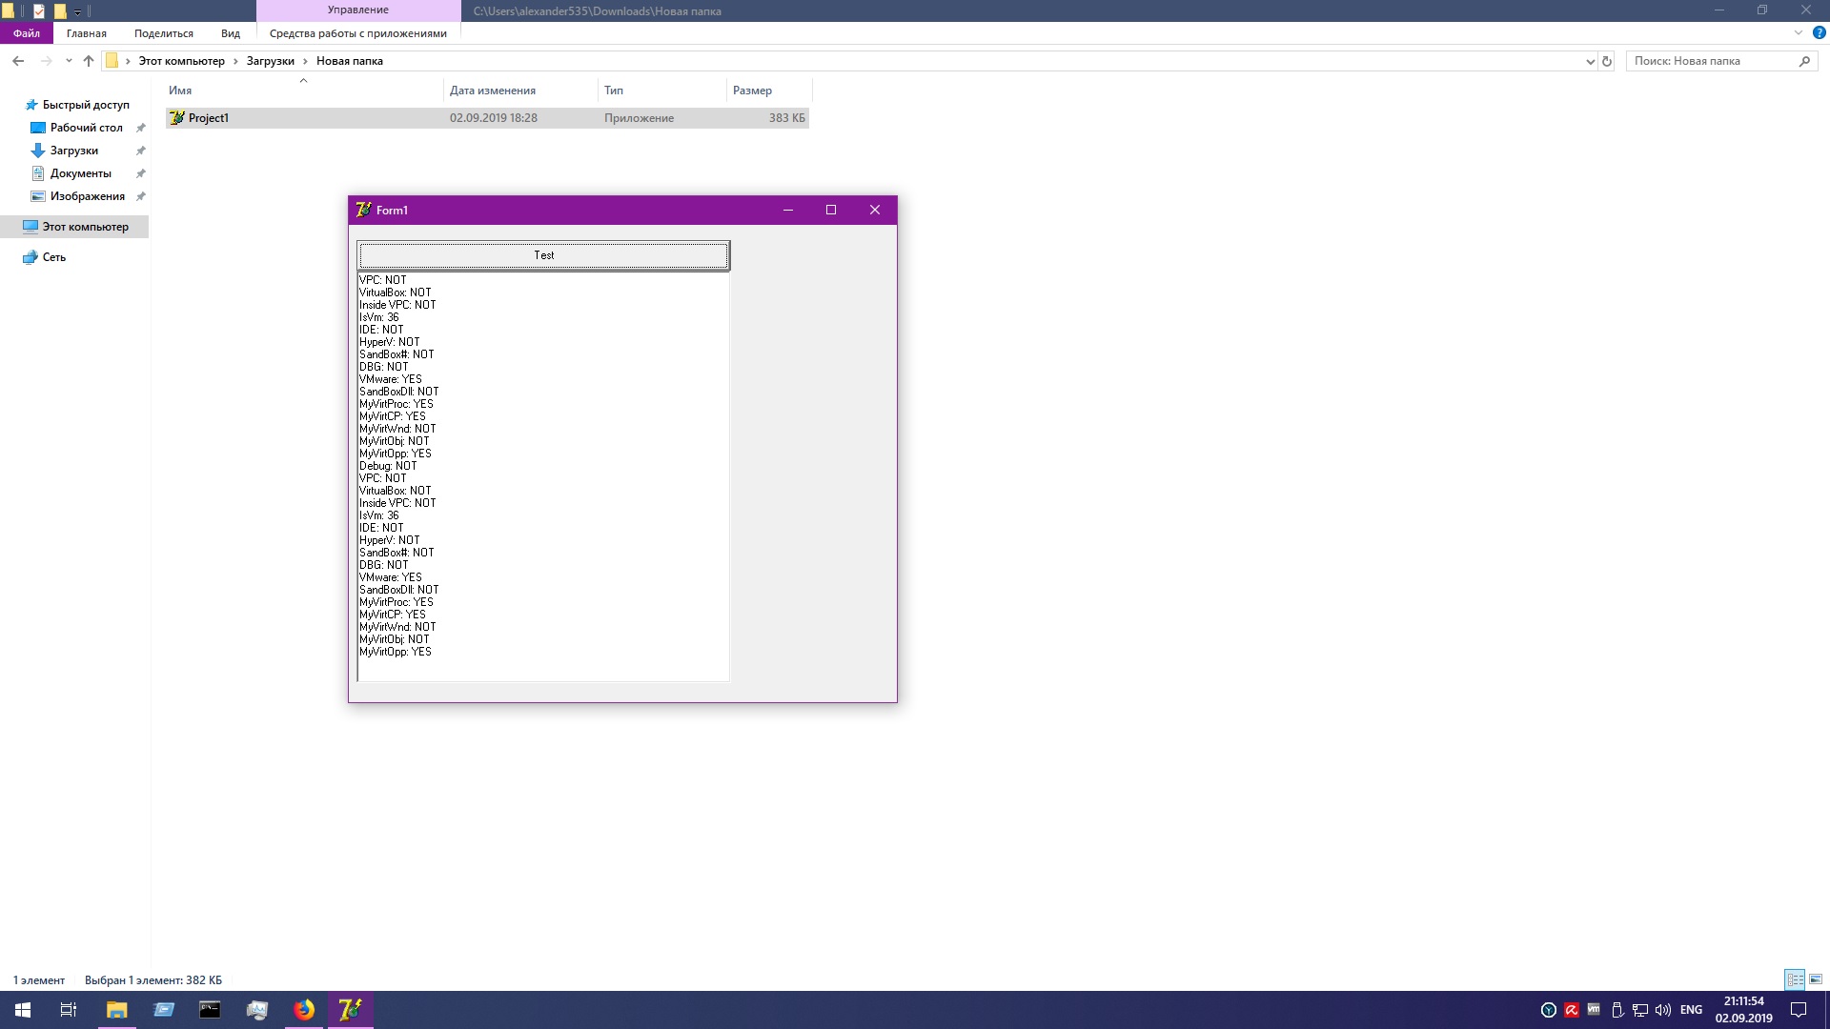
Task: Expand the address bar history dropdown
Action: tap(1590, 61)
